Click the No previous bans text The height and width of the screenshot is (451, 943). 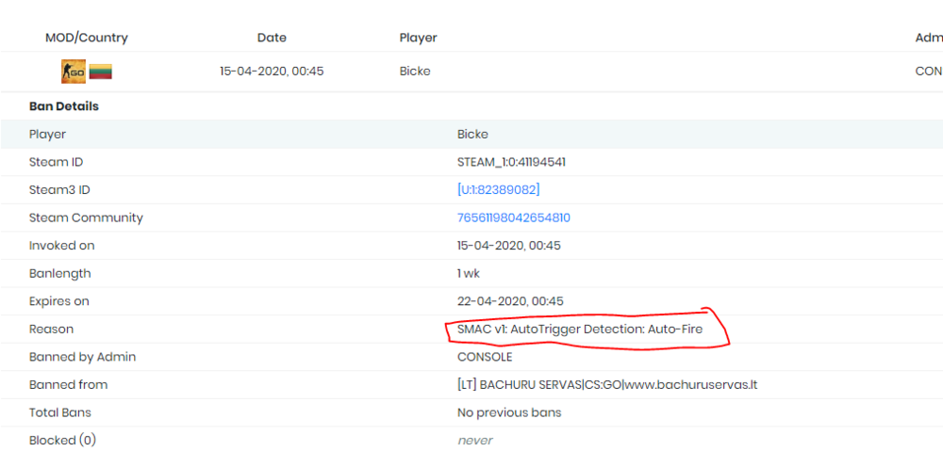pyautogui.click(x=508, y=412)
